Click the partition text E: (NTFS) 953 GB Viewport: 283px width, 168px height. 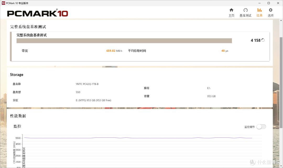[93, 100]
